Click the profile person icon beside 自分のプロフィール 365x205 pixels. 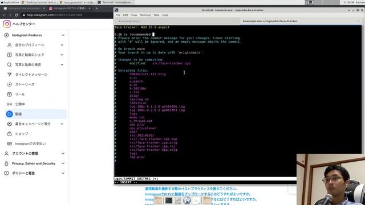[x=10, y=45]
